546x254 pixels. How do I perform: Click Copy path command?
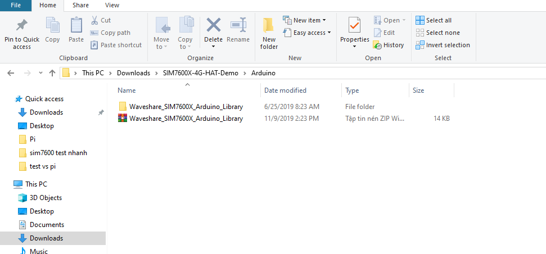110,33
